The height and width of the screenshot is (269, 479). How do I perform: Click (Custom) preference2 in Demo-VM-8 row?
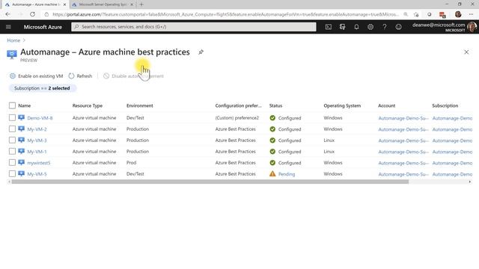(237, 118)
